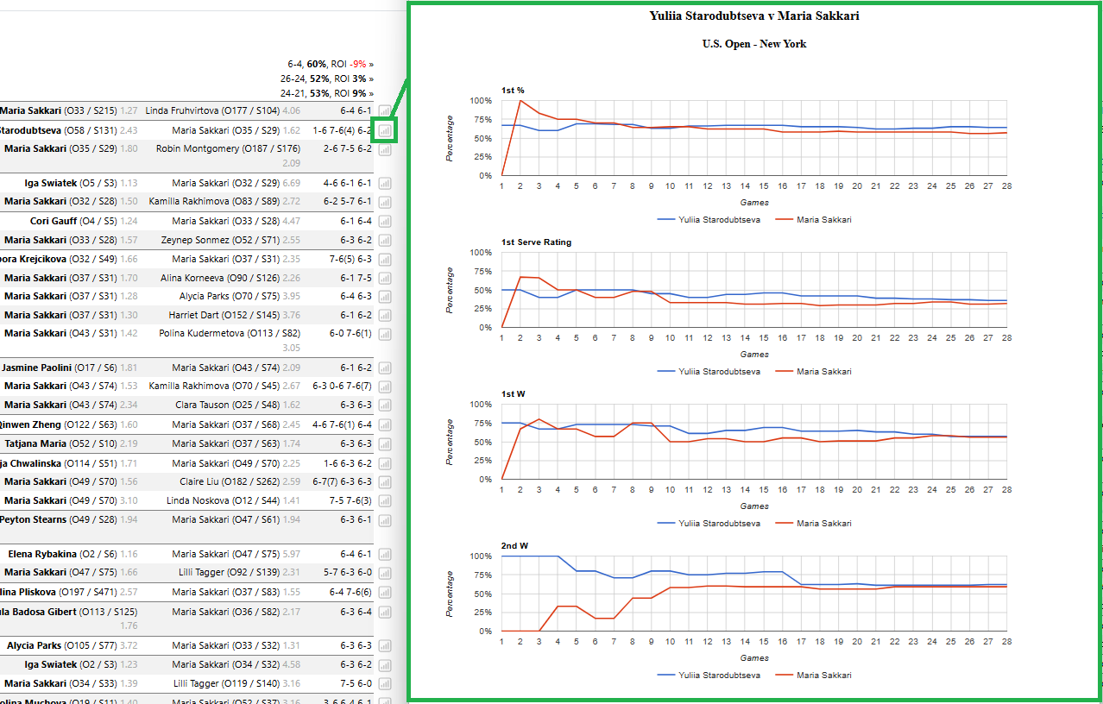Follow the '26-24, 52%, ROI 3% »' link

coord(327,79)
